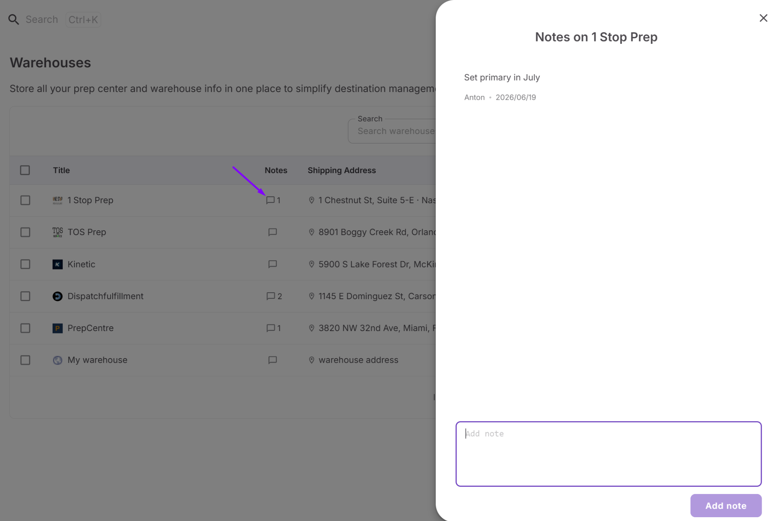The width and height of the screenshot is (780, 521).
Task: Click the 5900 S Lake Forest Dr address
Action: tap(377, 264)
